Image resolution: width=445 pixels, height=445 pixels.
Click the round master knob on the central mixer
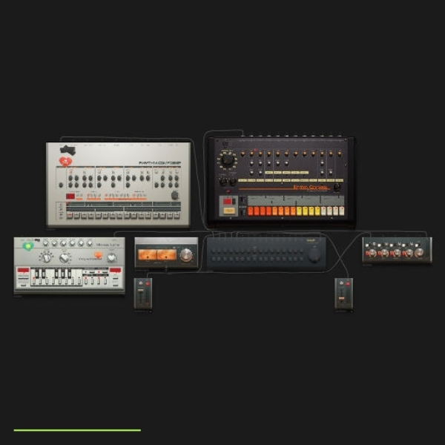[314, 254]
